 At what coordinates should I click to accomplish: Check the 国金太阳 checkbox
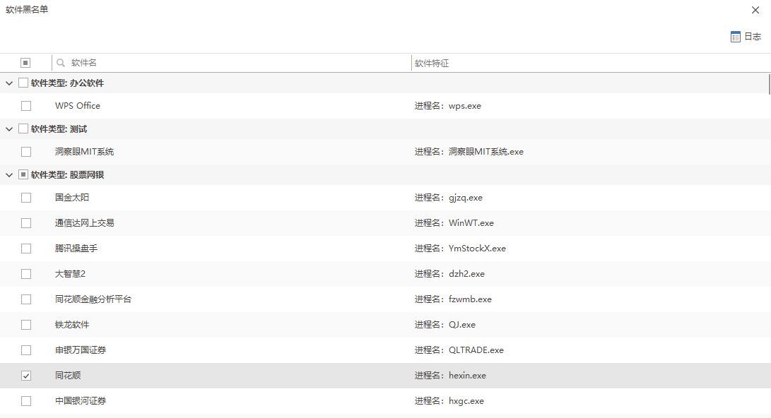[x=26, y=198]
